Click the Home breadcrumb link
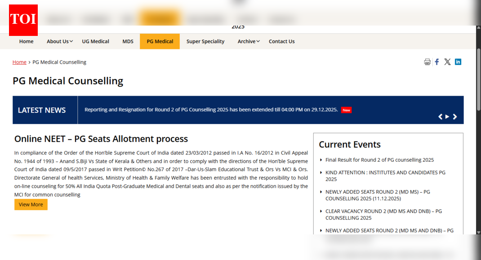This screenshot has height=260, width=481. (x=19, y=62)
